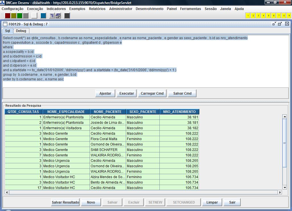The image size is (292, 211).
Task: Open the Exemplos menu
Action: pyautogui.click(x=77, y=9)
